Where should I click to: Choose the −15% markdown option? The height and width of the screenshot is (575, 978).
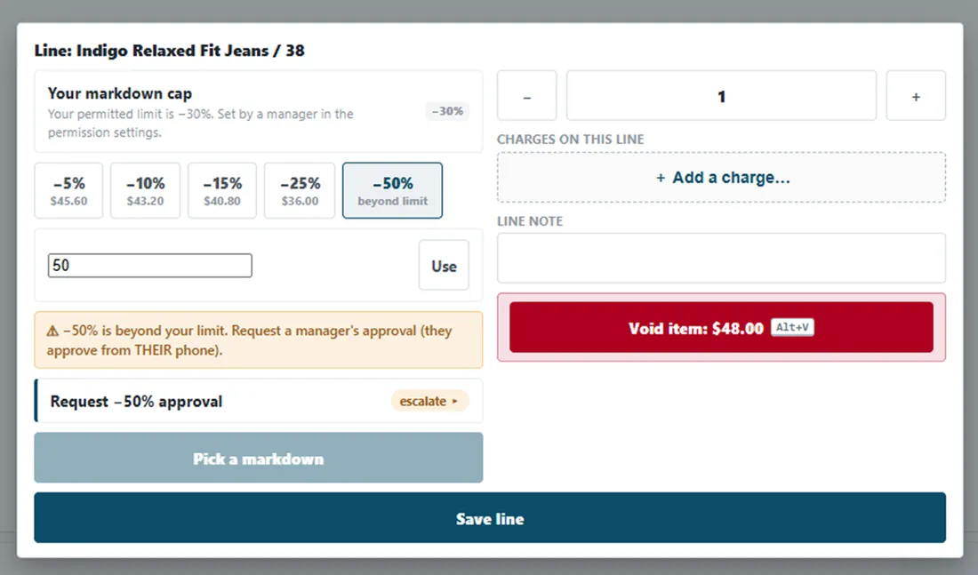tap(222, 191)
